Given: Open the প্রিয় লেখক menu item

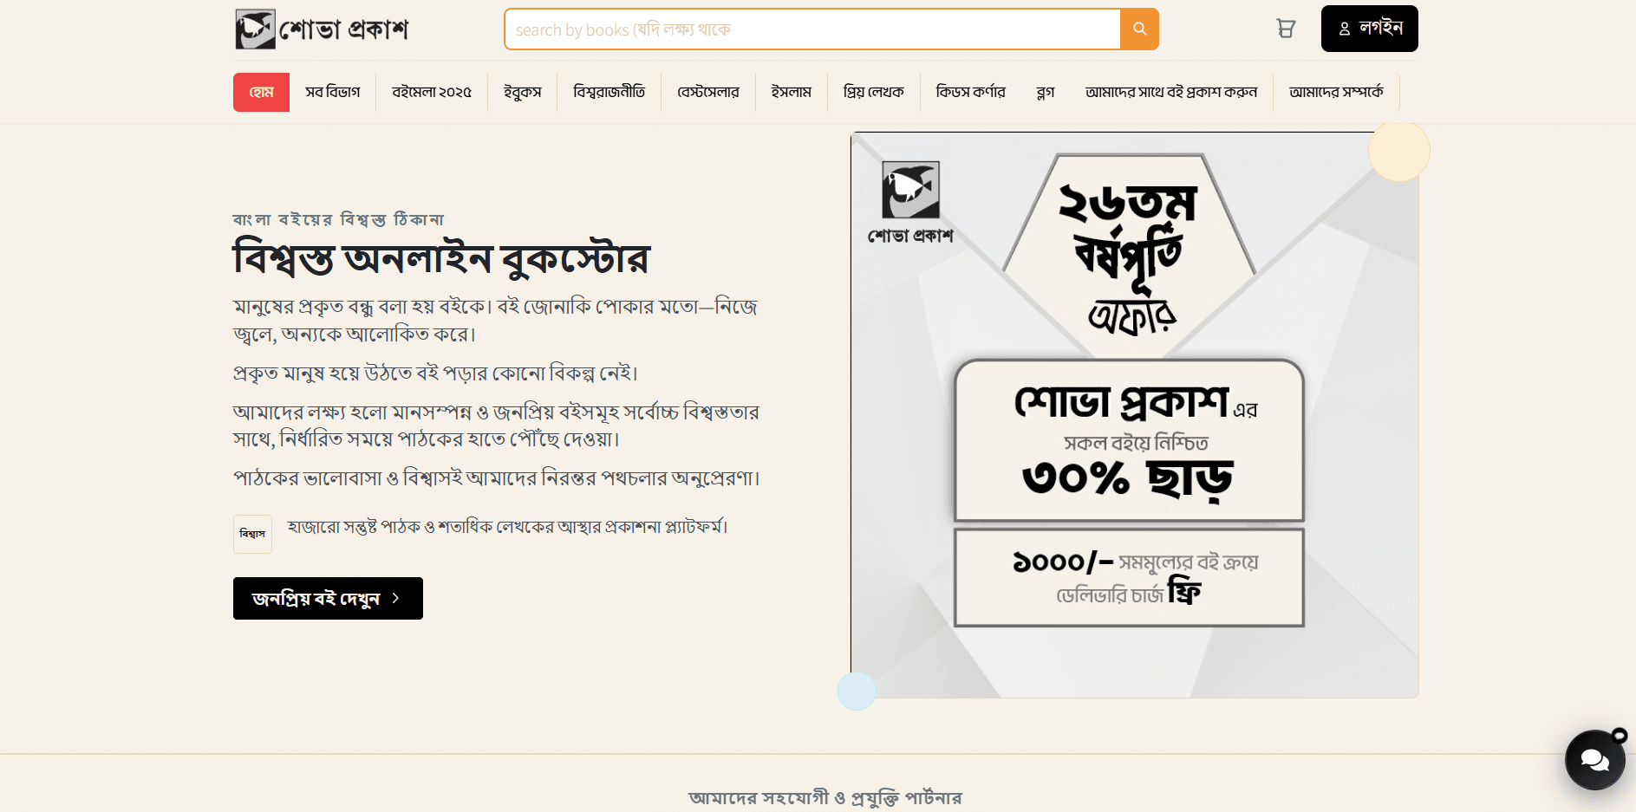Looking at the screenshot, I should pos(874,93).
